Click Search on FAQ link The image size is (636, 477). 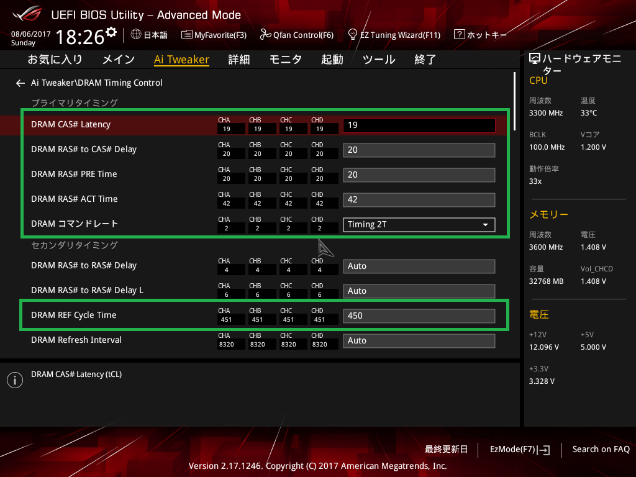click(x=601, y=450)
